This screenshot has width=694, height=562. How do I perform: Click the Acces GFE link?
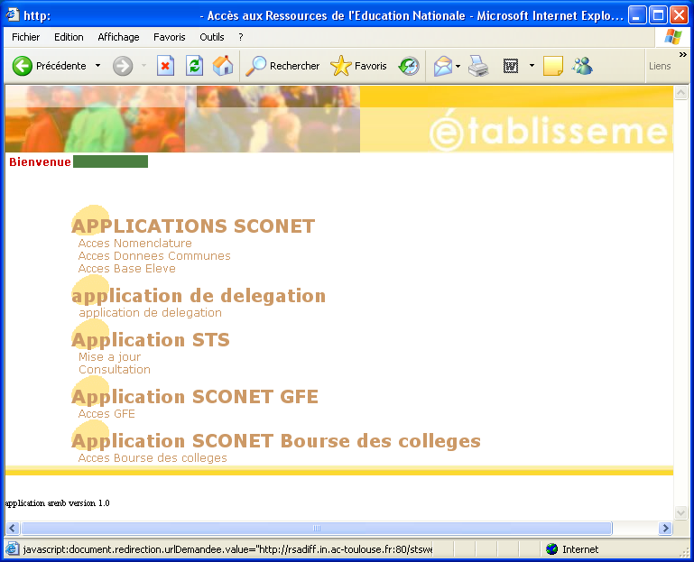106,414
